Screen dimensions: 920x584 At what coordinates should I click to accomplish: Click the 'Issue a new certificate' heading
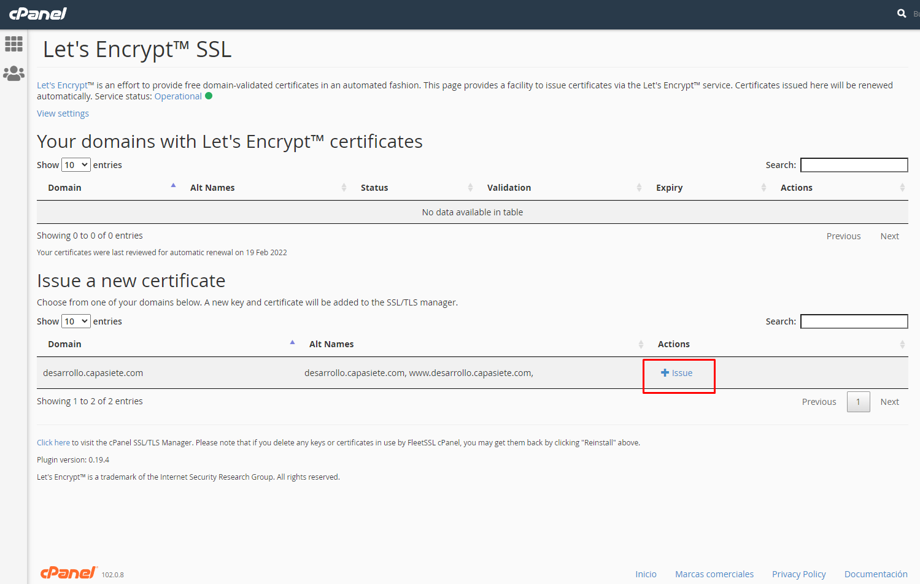click(x=131, y=281)
